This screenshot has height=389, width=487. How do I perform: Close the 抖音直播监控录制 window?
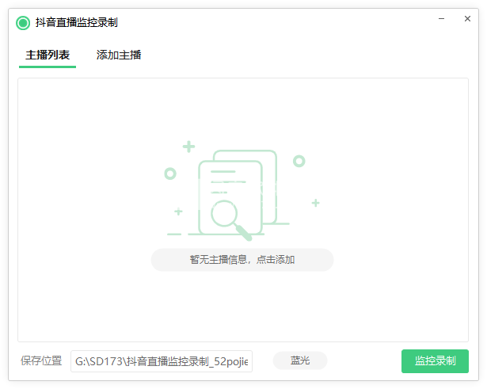467,19
